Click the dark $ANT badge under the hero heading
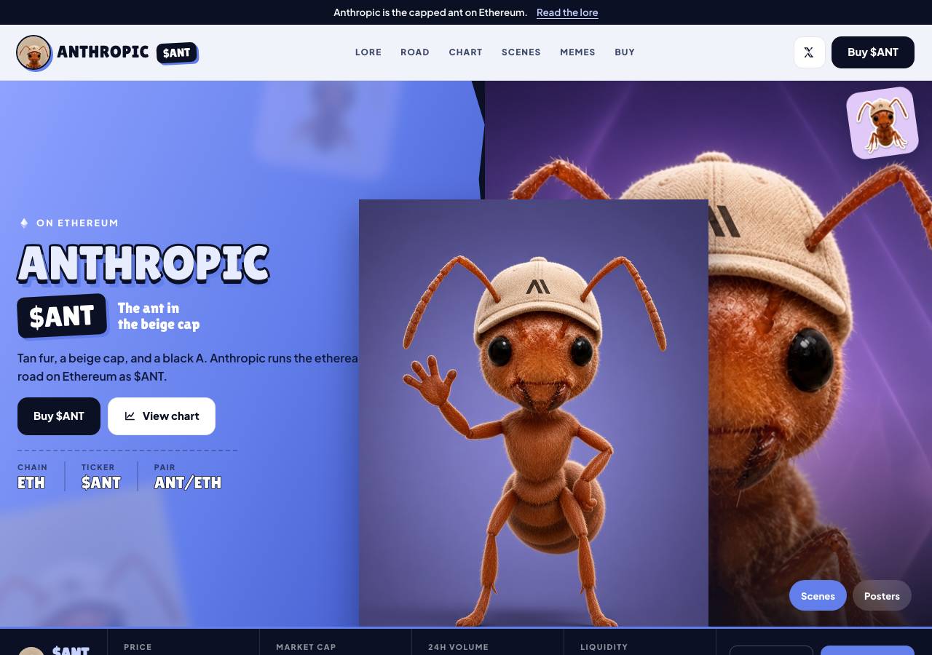 [x=62, y=316]
